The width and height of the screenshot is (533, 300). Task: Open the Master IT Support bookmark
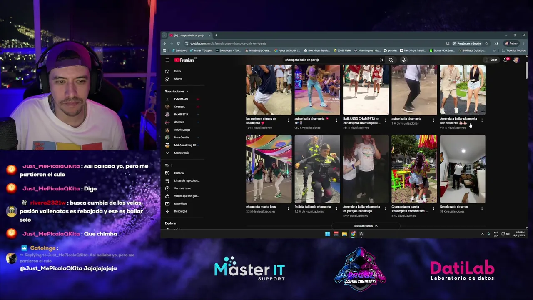201,50
